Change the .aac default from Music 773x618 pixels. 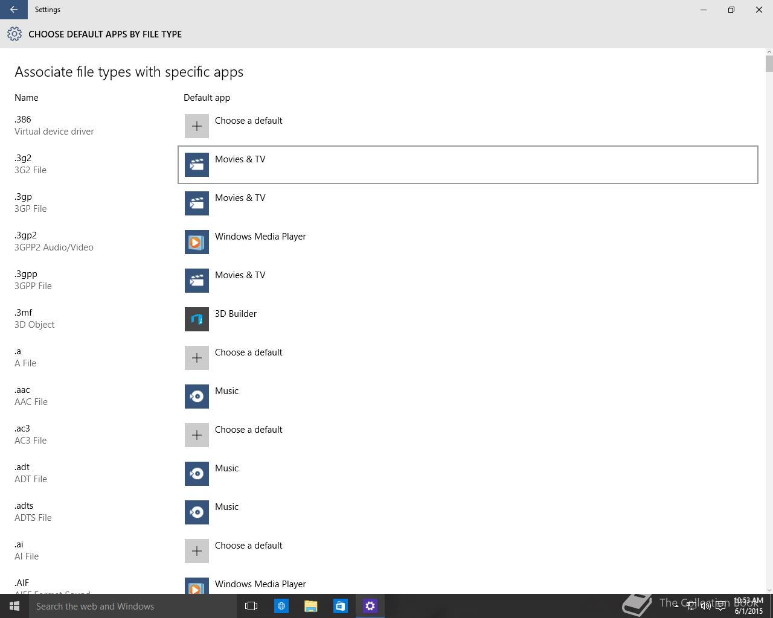click(468, 397)
